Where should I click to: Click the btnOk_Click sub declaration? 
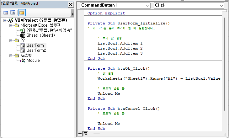pos(119,68)
